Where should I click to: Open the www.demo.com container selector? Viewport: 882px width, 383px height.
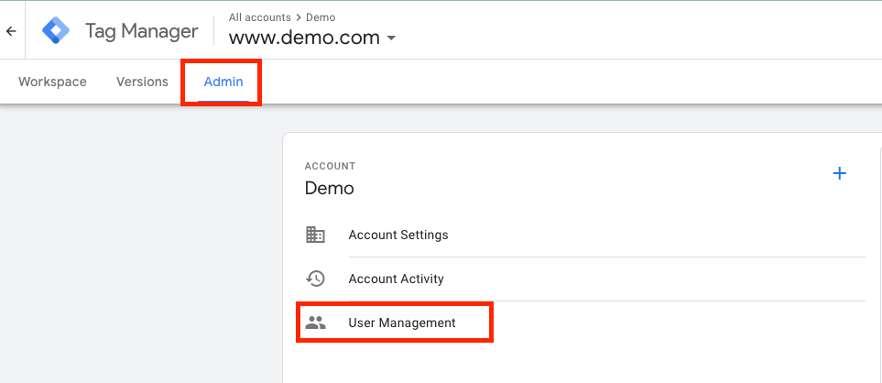pos(303,38)
